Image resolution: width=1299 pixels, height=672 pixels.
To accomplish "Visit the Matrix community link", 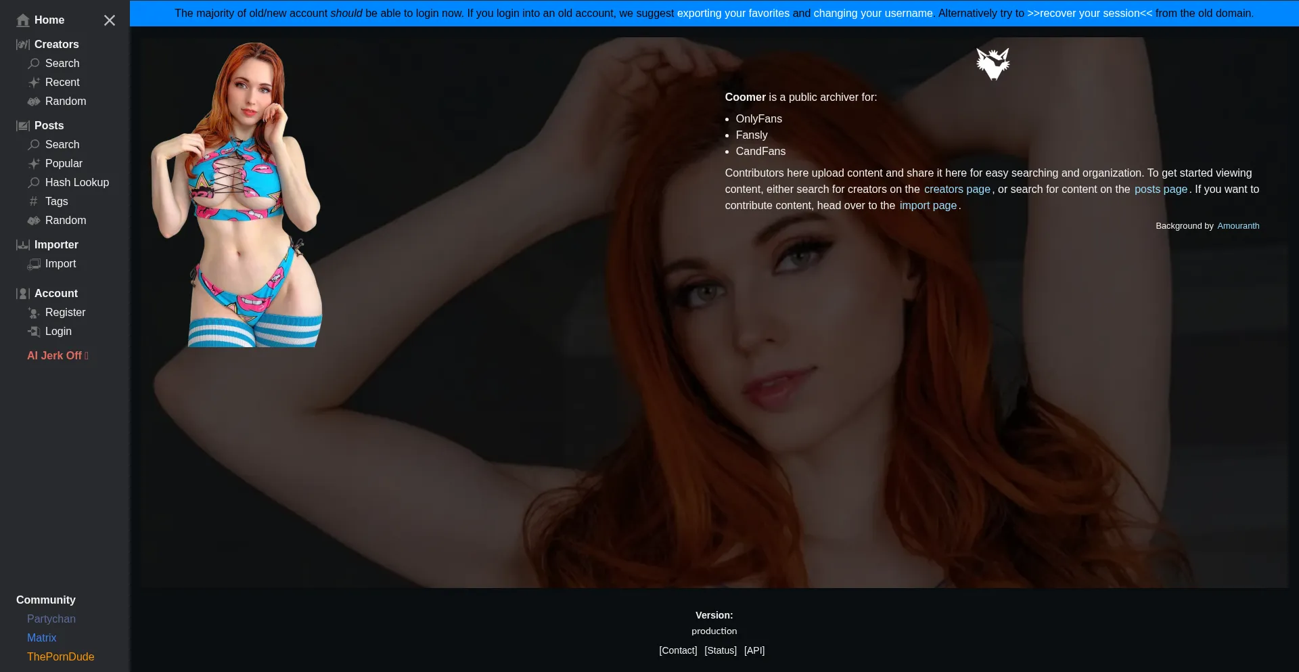I will point(41,638).
